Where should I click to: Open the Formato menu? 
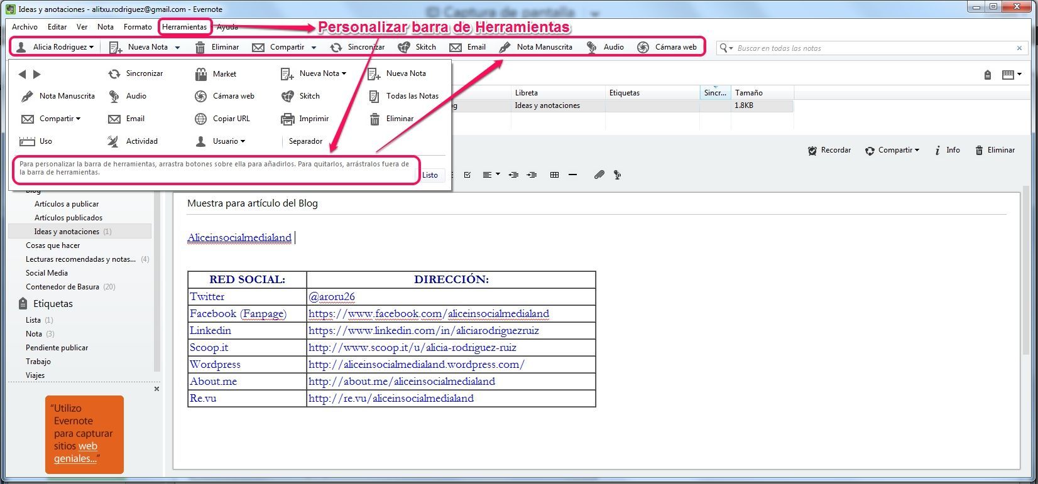point(138,27)
